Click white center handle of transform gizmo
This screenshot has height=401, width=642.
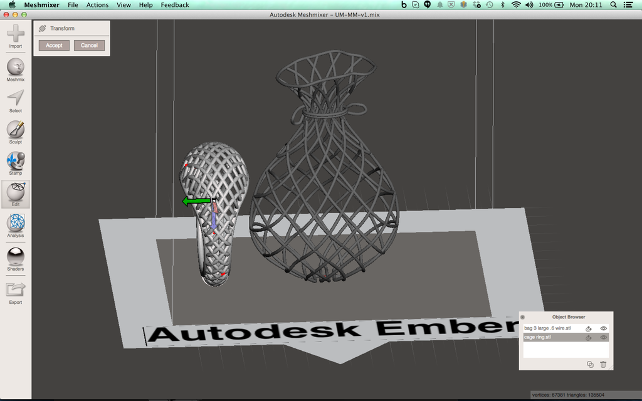pos(214,200)
